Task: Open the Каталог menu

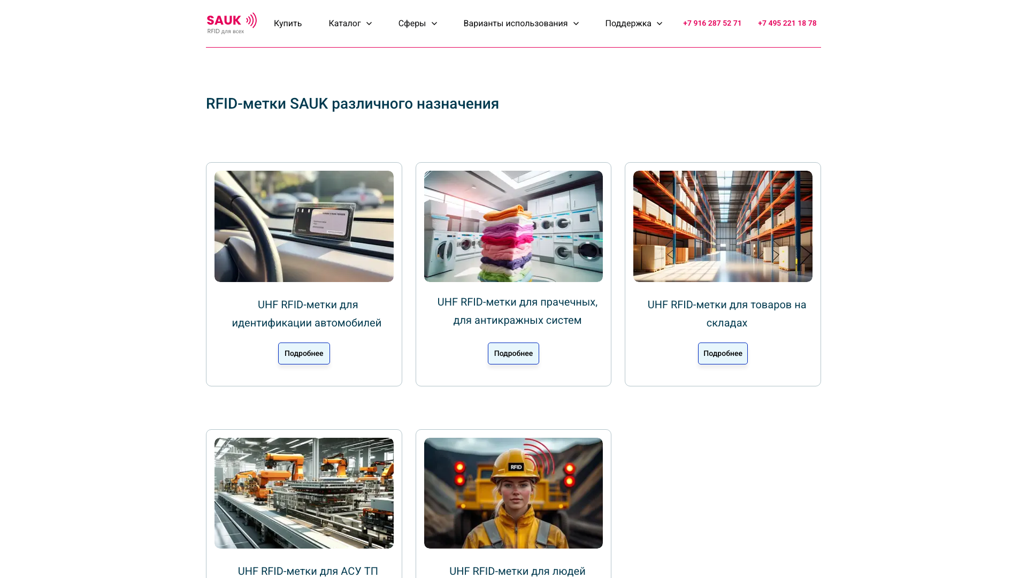Action: click(x=344, y=24)
